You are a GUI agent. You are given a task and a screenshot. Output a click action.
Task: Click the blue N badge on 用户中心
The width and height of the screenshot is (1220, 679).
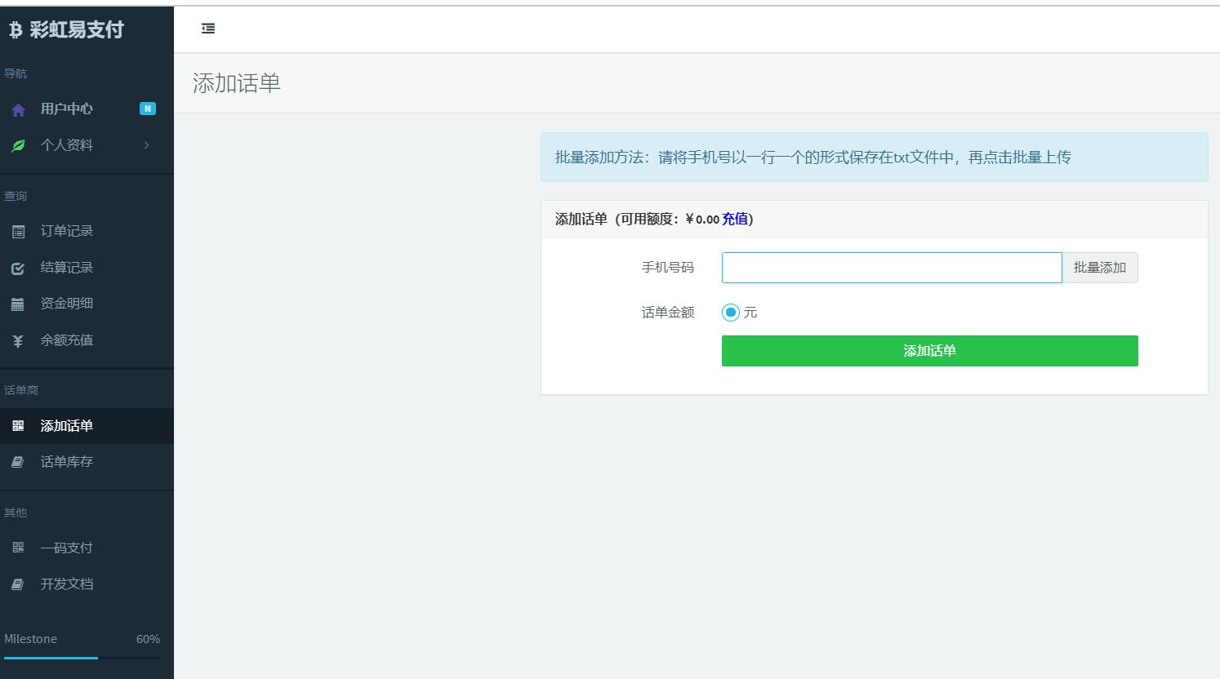(148, 109)
